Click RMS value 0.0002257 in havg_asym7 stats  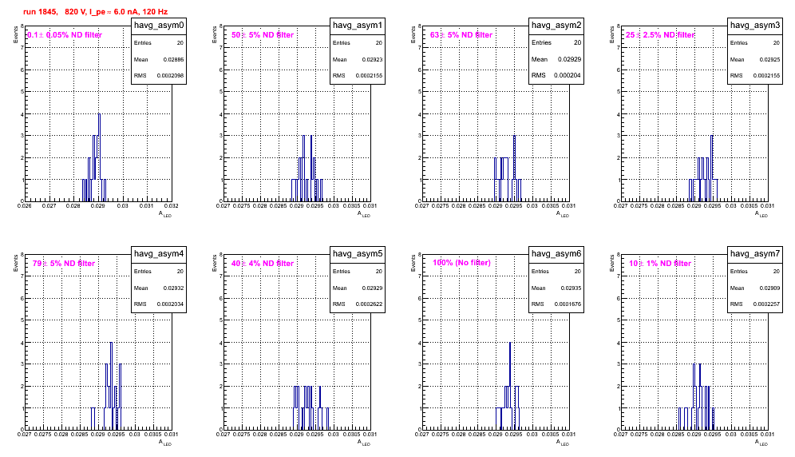[766, 304]
